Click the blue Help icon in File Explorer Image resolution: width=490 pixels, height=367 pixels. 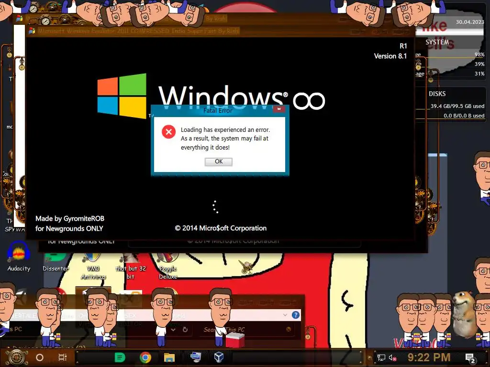coord(296,315)
